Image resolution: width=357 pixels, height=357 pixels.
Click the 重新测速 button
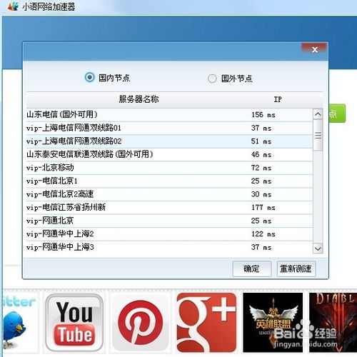[x=296, y=269]
